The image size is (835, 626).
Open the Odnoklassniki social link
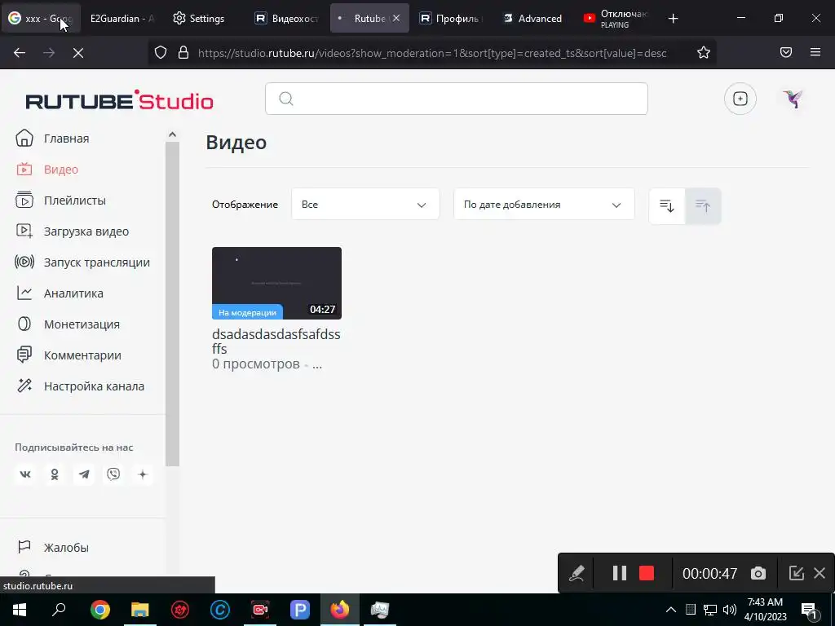pos(55,474)
